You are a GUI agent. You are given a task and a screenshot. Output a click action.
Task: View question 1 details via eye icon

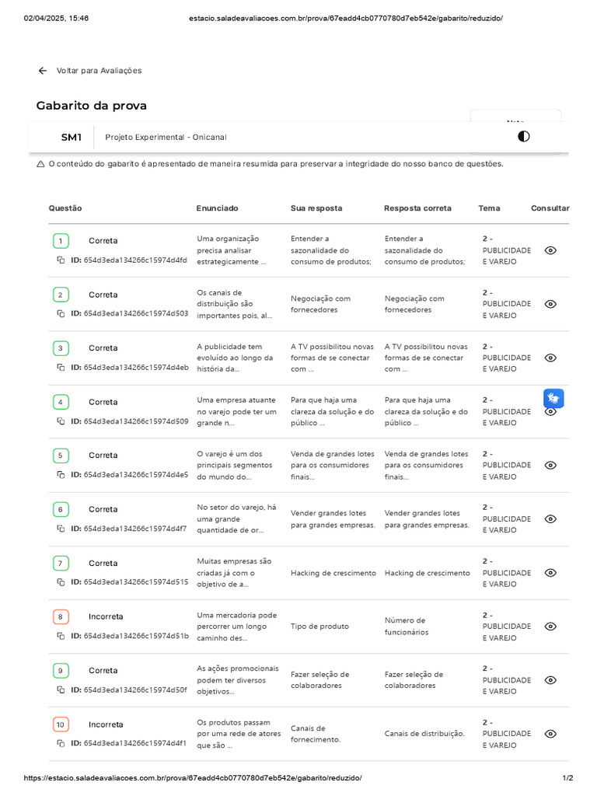[550, 250]
